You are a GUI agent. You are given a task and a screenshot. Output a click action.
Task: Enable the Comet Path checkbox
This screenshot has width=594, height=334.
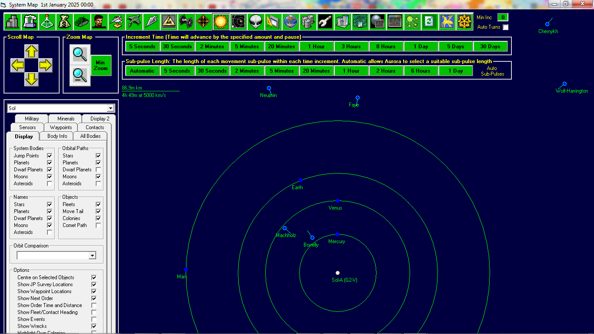tap(98, 225)
